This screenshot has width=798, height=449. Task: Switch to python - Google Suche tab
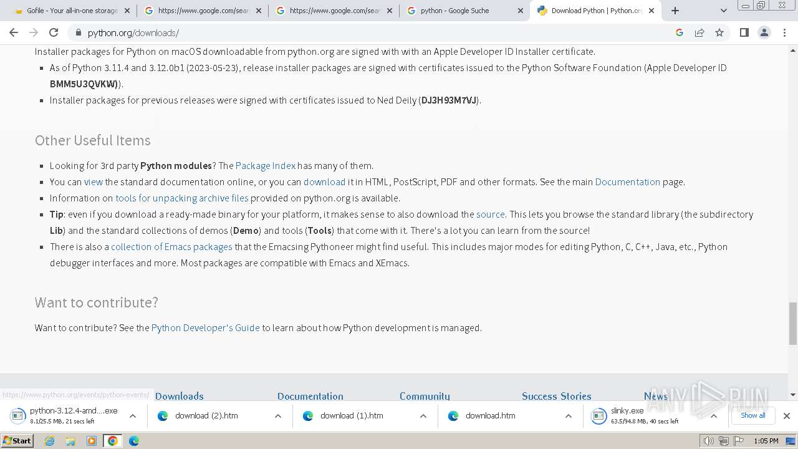click(x=466, y=11)
